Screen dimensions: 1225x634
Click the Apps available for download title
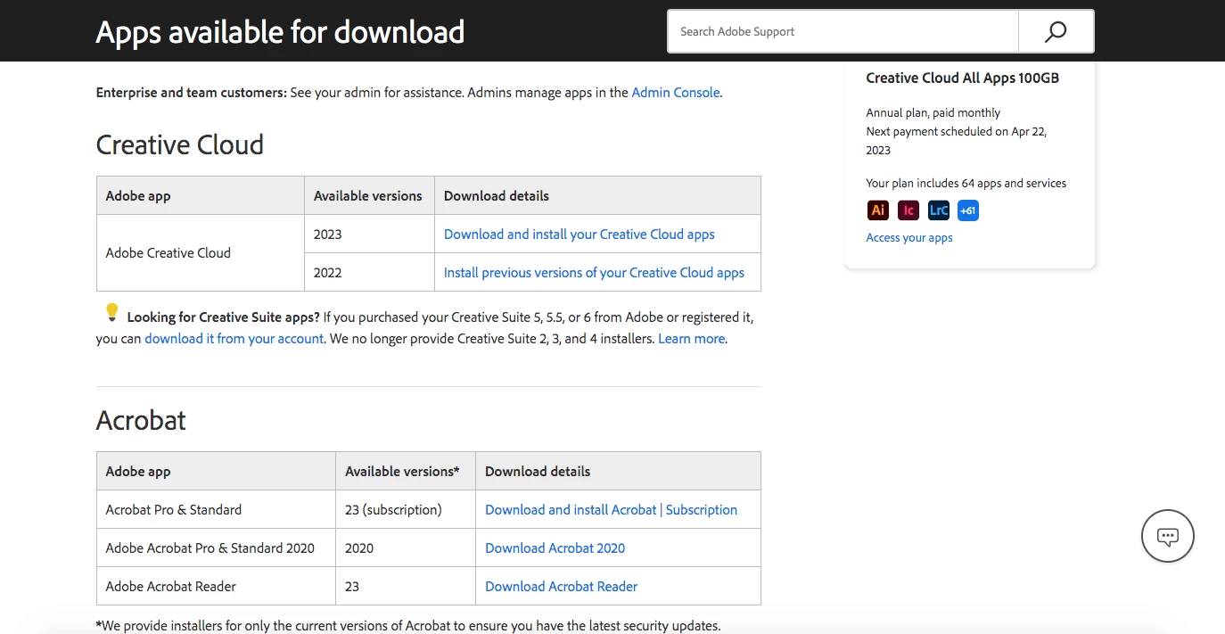[x=280, y=32]
